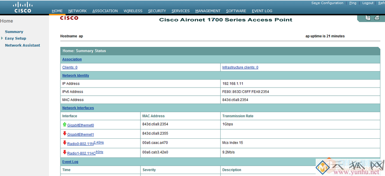Click MAC address 00a6.caac.a470
Screen dimensions: 385x176
155,143
